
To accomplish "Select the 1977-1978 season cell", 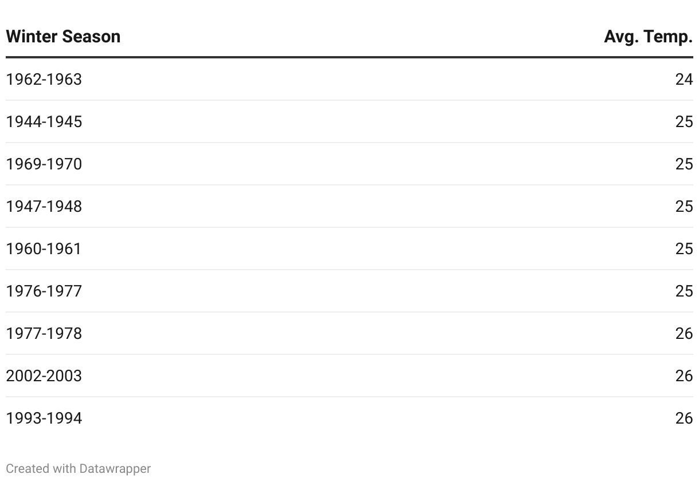I will click(x=44, y=333).
